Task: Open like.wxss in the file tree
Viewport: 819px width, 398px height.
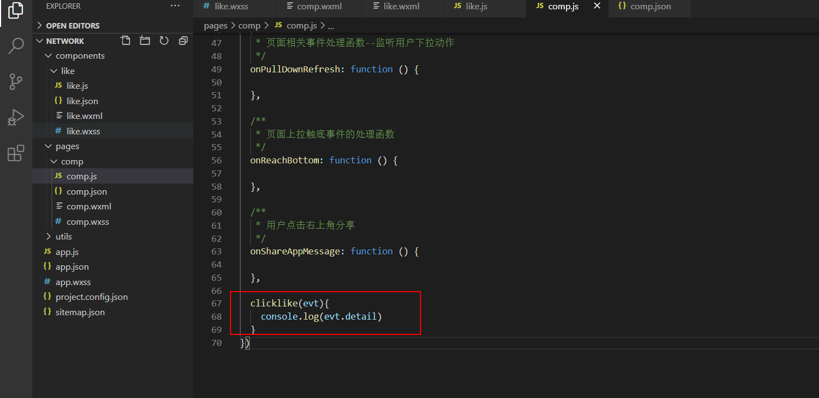Action: coord(113,131)
